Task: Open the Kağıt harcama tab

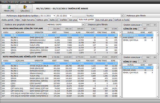Action: pos(28,20)
